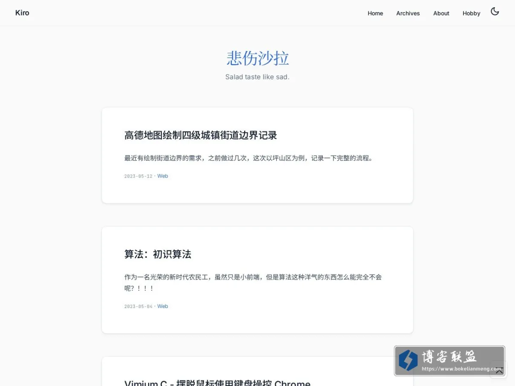Toggle dark mode moon icon
Image resolution: width=515 pixels, height=386 pixels.
495,12
